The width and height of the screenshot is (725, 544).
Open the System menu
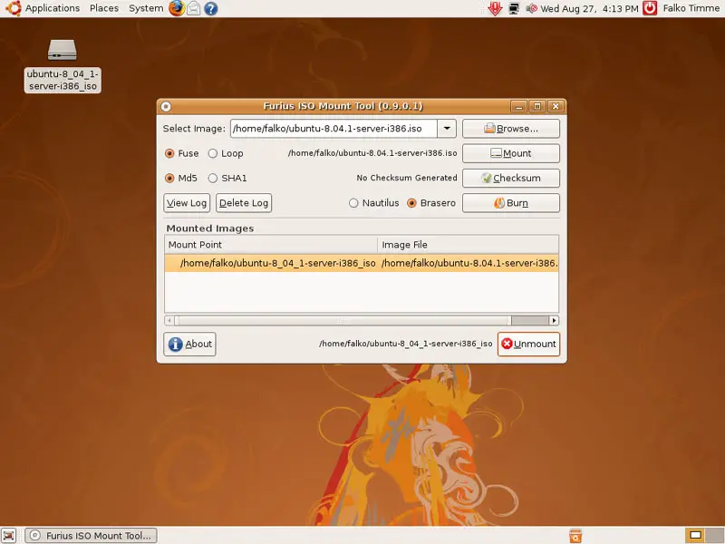click(146, 8)
